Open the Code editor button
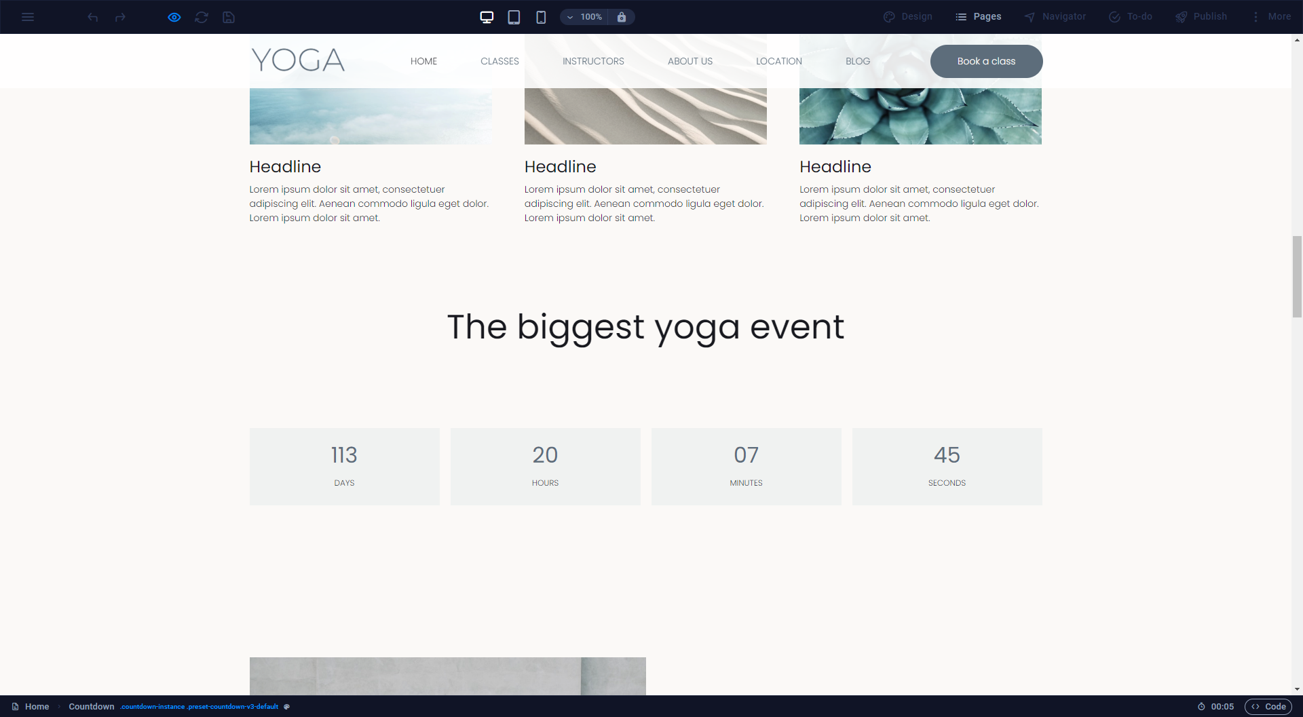Viewport: 1303px width, 717px height. (x=1268, y=706)
